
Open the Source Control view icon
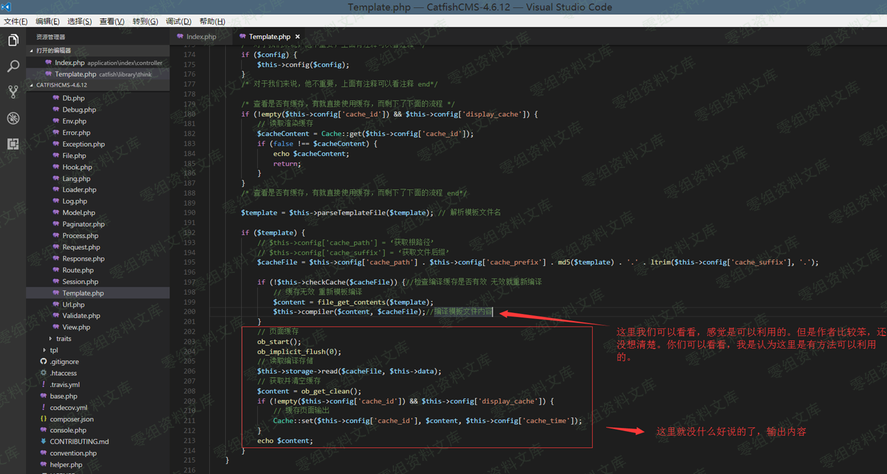(x=13, y=92)
